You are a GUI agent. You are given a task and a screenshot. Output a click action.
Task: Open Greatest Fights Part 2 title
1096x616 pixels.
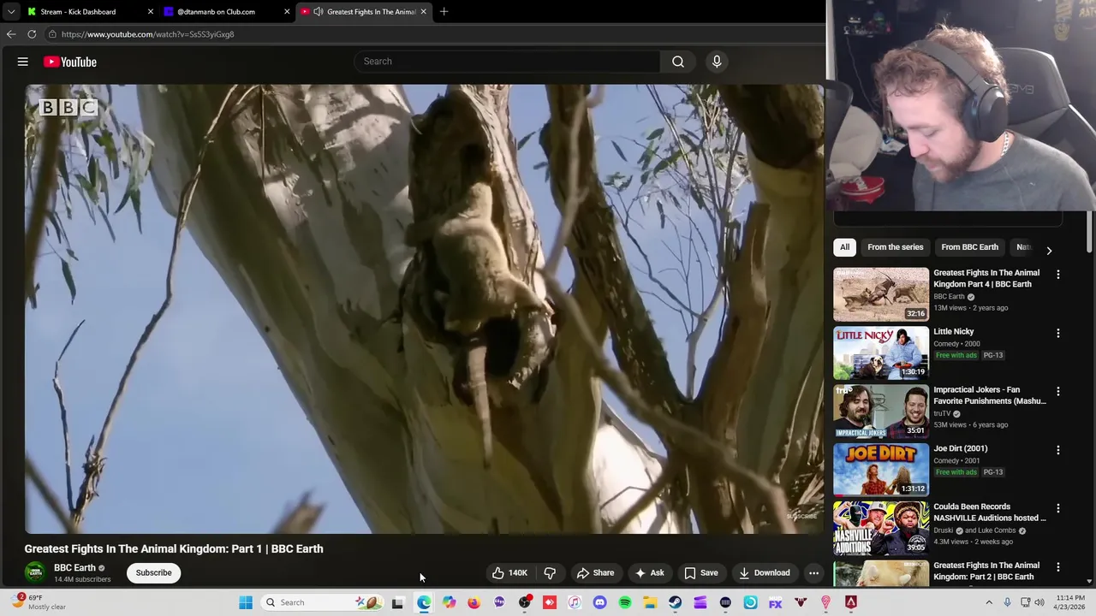pyautogui.click(x=986, y=571)
